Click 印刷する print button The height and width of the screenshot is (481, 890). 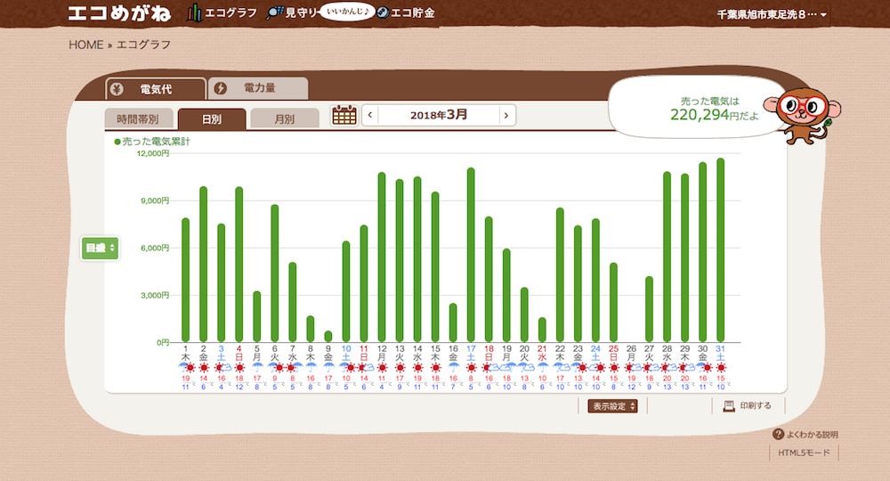pyautogui.click(x=748, y=405)
